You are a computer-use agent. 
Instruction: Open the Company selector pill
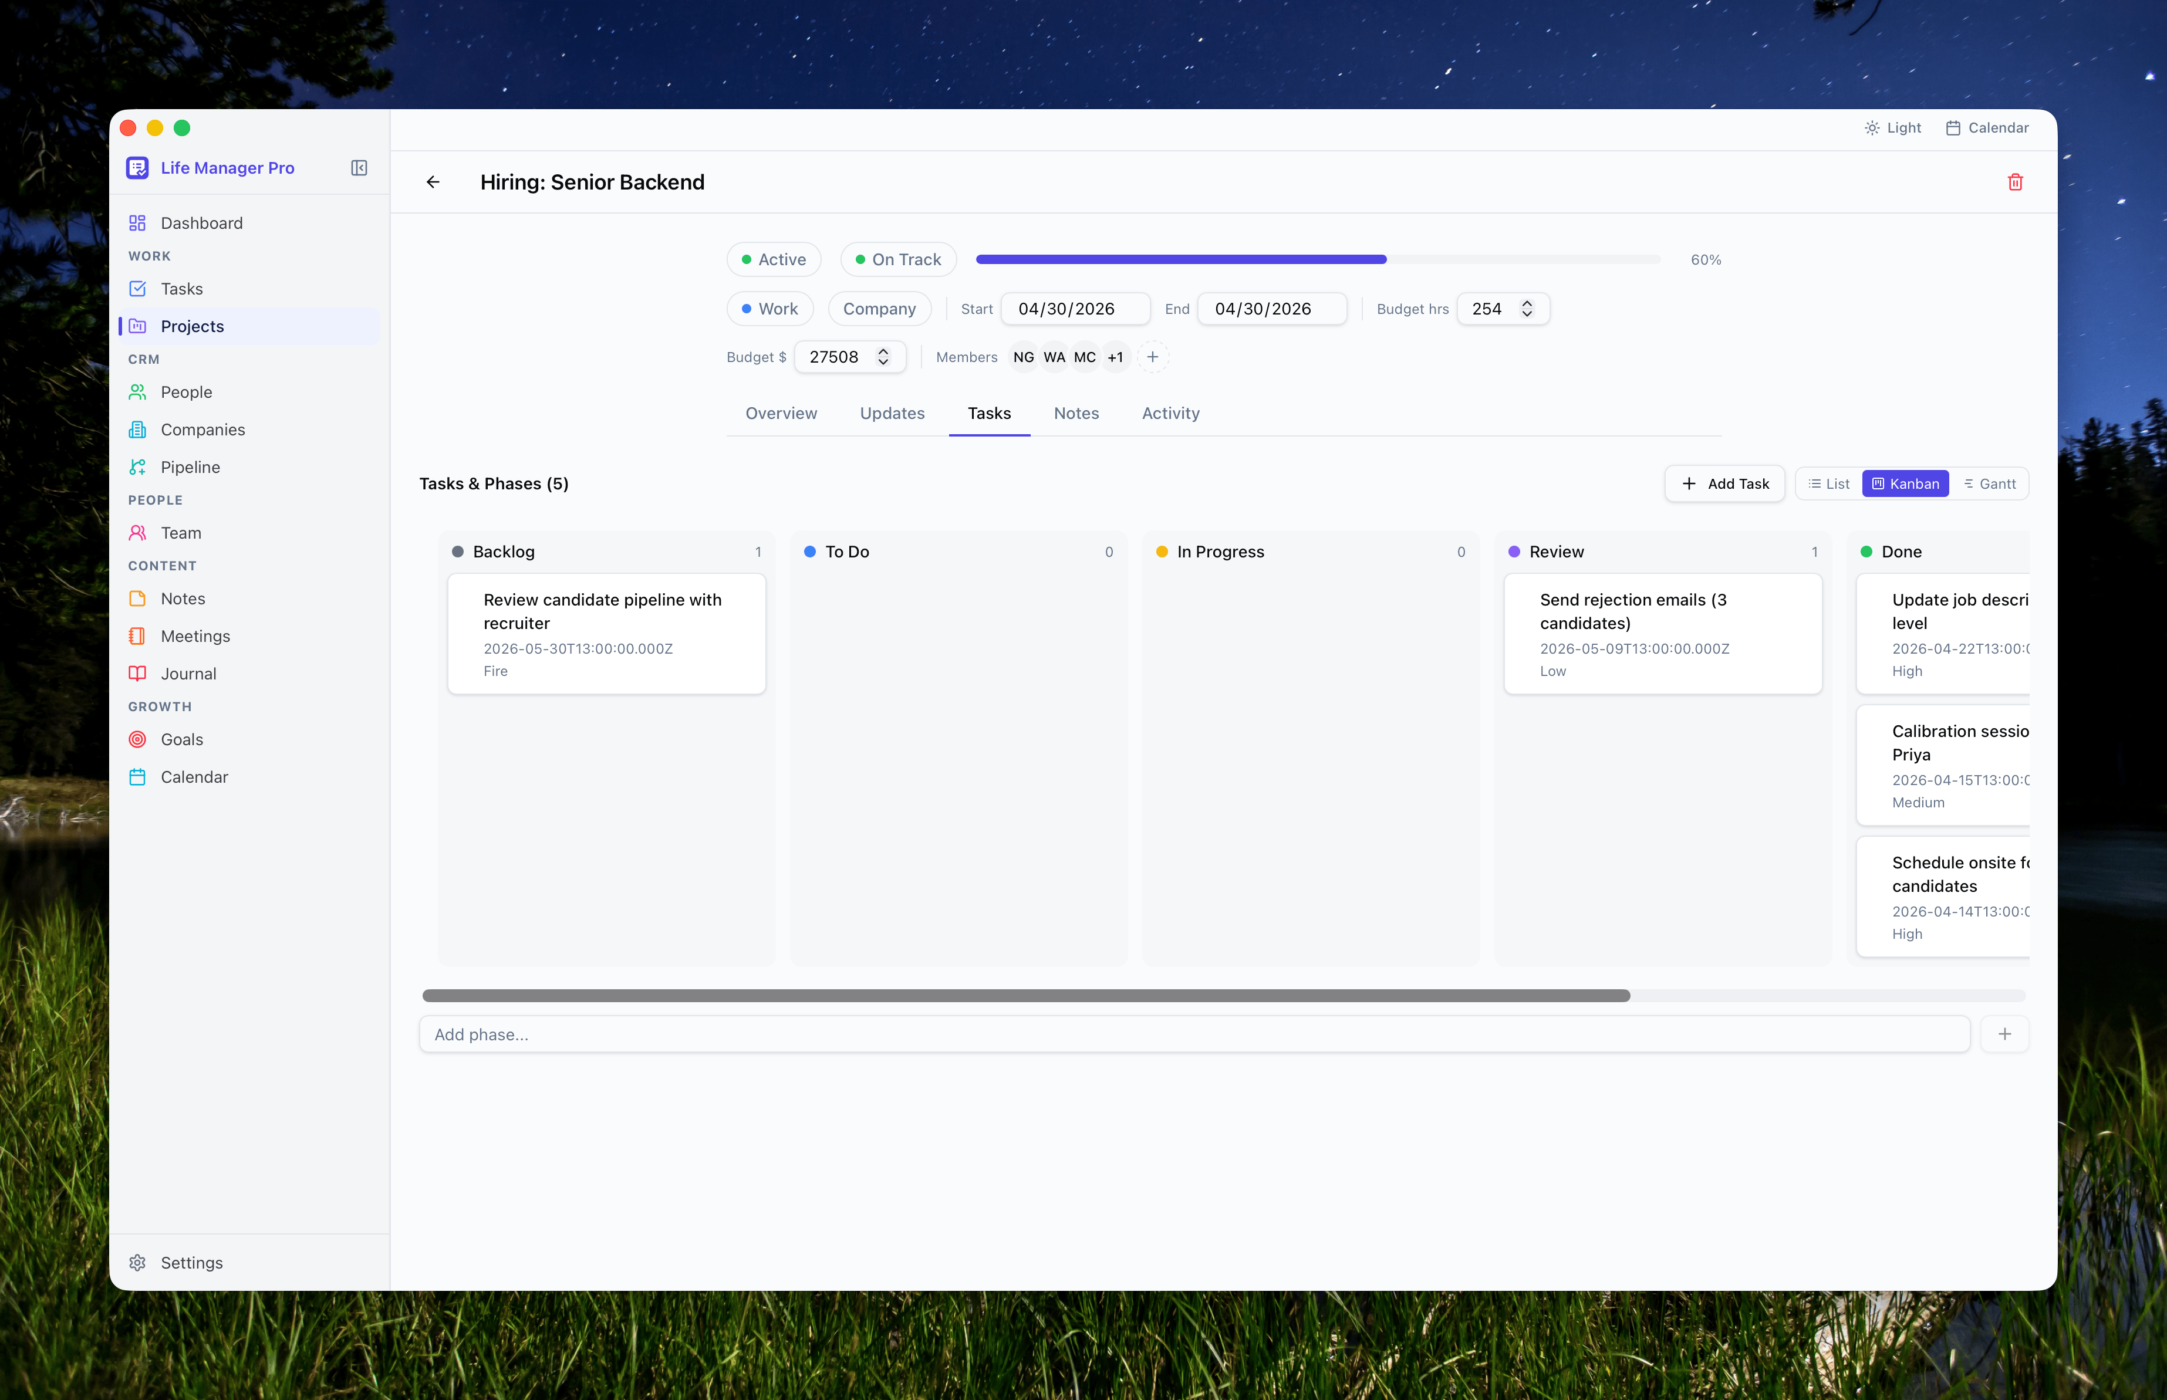click(x=879, y=309)
